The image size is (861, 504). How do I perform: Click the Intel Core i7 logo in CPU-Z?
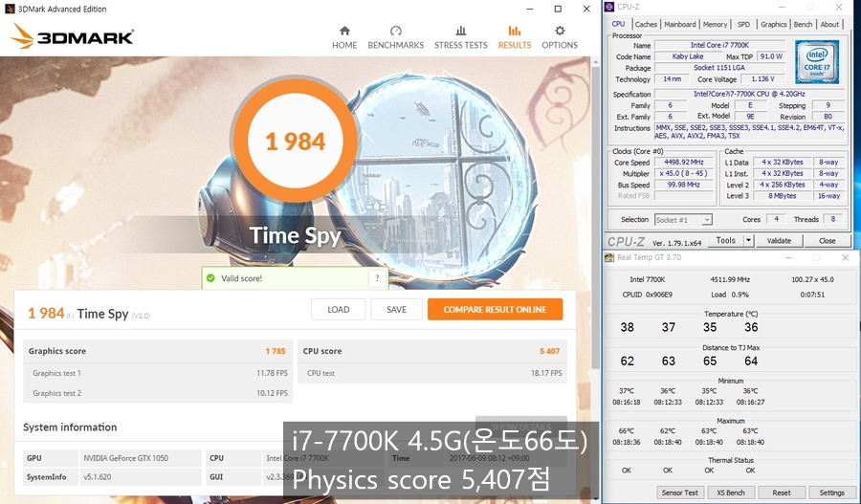(817, 61)
